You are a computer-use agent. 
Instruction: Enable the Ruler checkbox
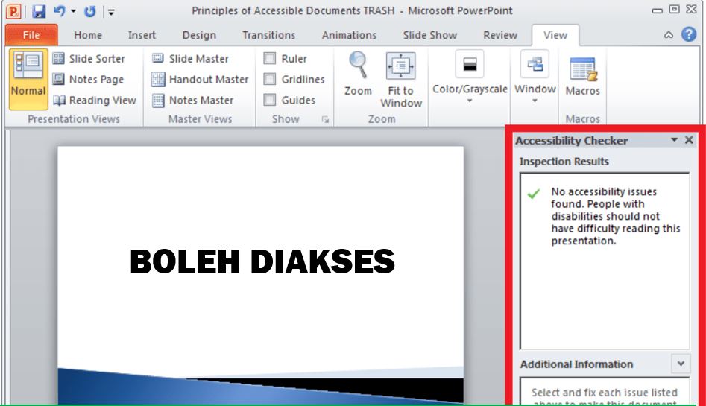pos(270,59)
